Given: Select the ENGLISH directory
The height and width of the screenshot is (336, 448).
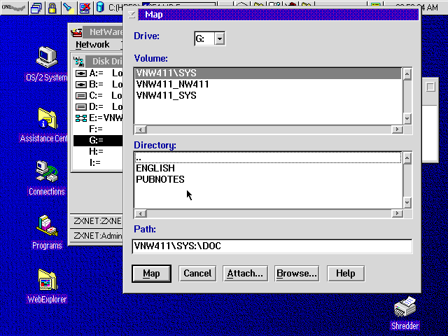Looking at the screenshot, I should pos(268,168).
